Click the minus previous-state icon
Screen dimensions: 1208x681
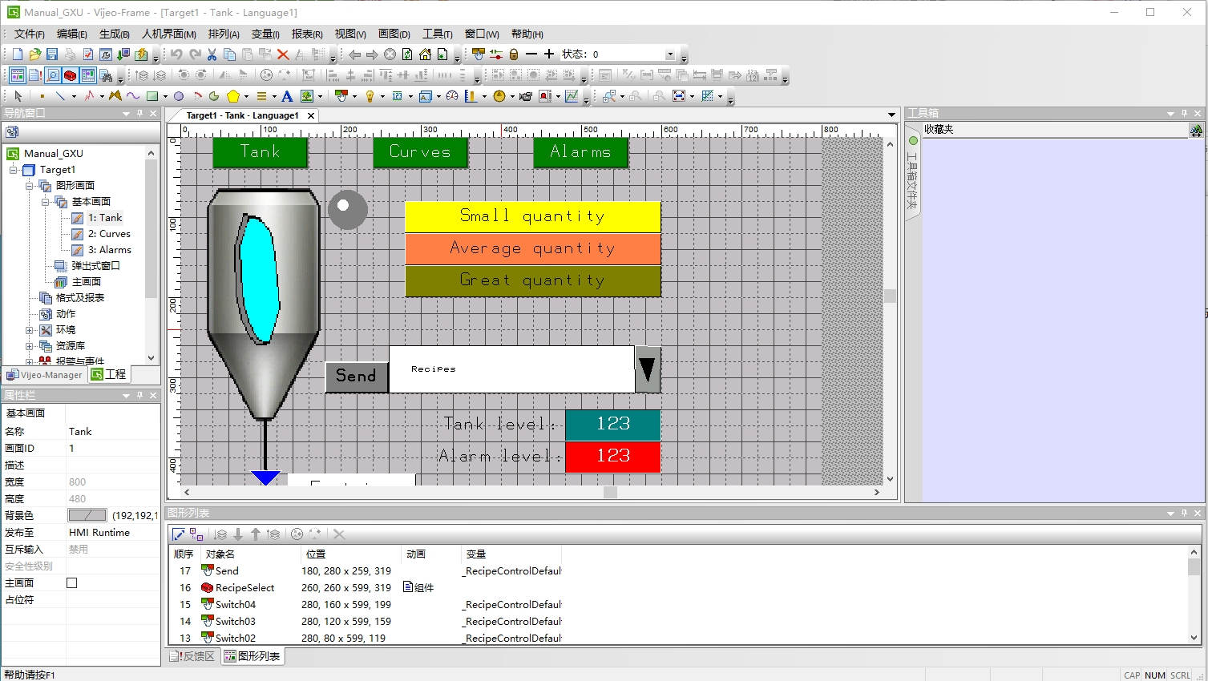[531, 54]
